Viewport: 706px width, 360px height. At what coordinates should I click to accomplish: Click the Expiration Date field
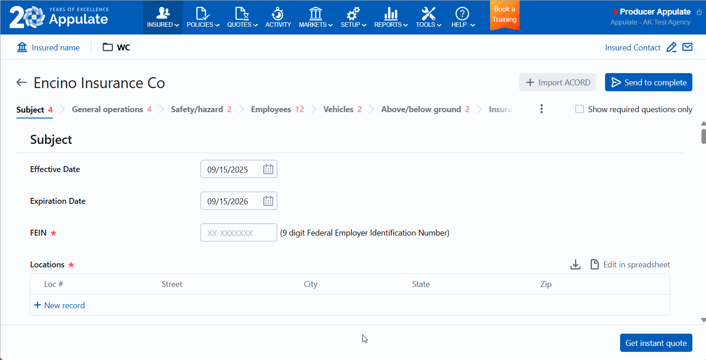click(x=239, y=201)
